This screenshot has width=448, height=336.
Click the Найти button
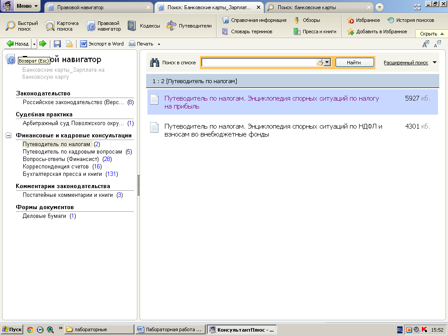pos(354,62)
